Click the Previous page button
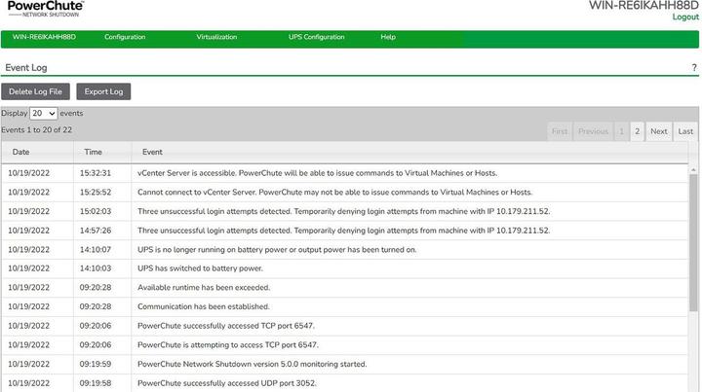Image resolution: width=702 pixels, height=392 pixels. (x=593, y=131)
